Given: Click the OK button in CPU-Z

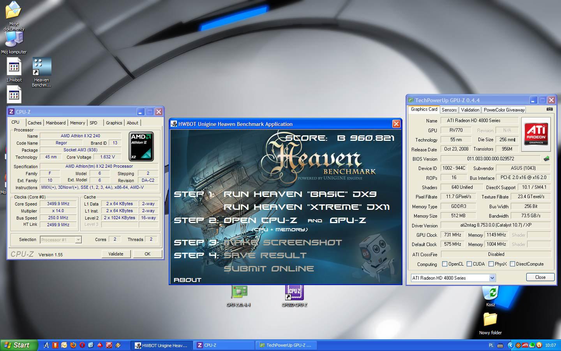Looking at the screenshot, I should pyautogui.click(x=147, y=254).
